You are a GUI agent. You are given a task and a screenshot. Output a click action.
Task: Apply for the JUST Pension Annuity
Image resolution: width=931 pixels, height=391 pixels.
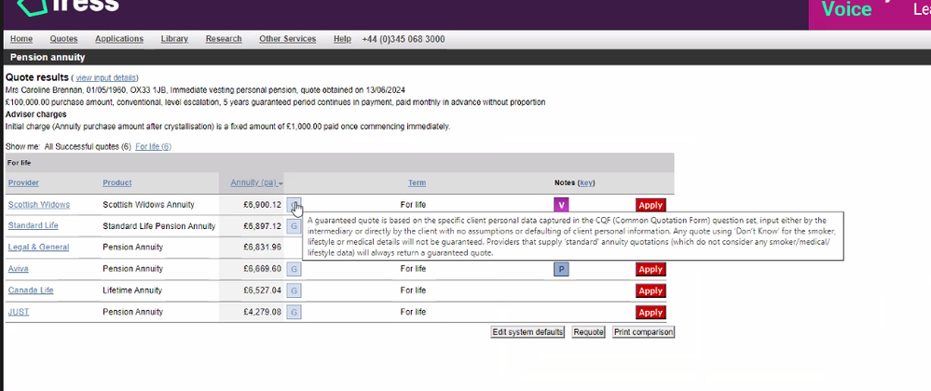(x=650, y=312)
